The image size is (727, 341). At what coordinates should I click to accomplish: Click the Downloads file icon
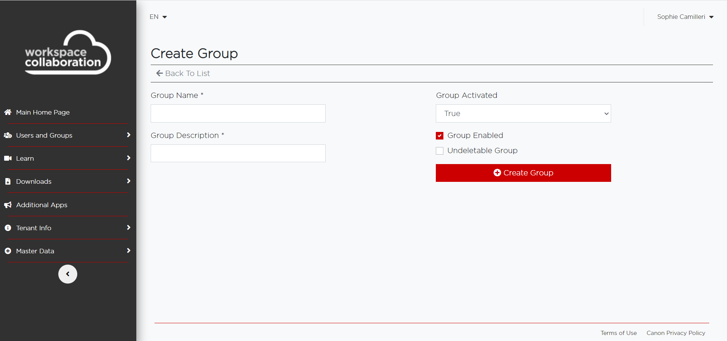point(8,181)
